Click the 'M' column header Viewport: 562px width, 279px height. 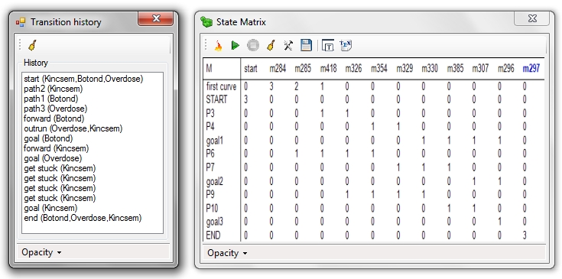coord(210,68)
